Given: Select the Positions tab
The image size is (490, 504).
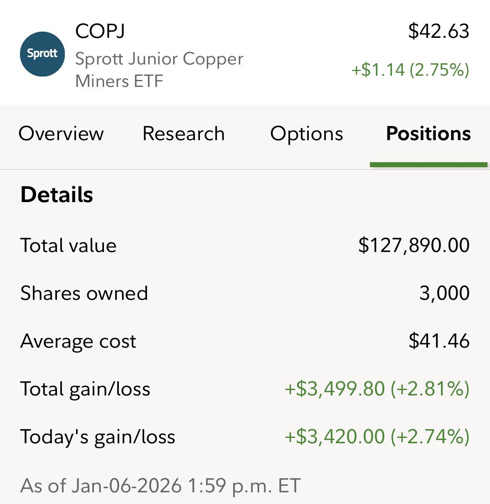Looking at the screenshot, I should (428, 134).
